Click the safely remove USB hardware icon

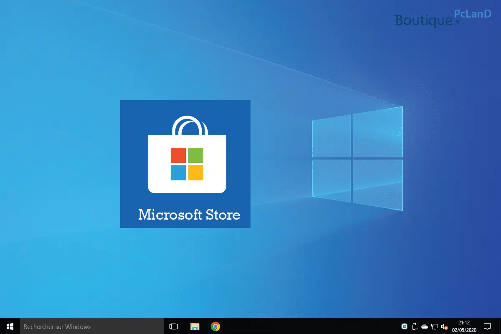click(415, 326)
